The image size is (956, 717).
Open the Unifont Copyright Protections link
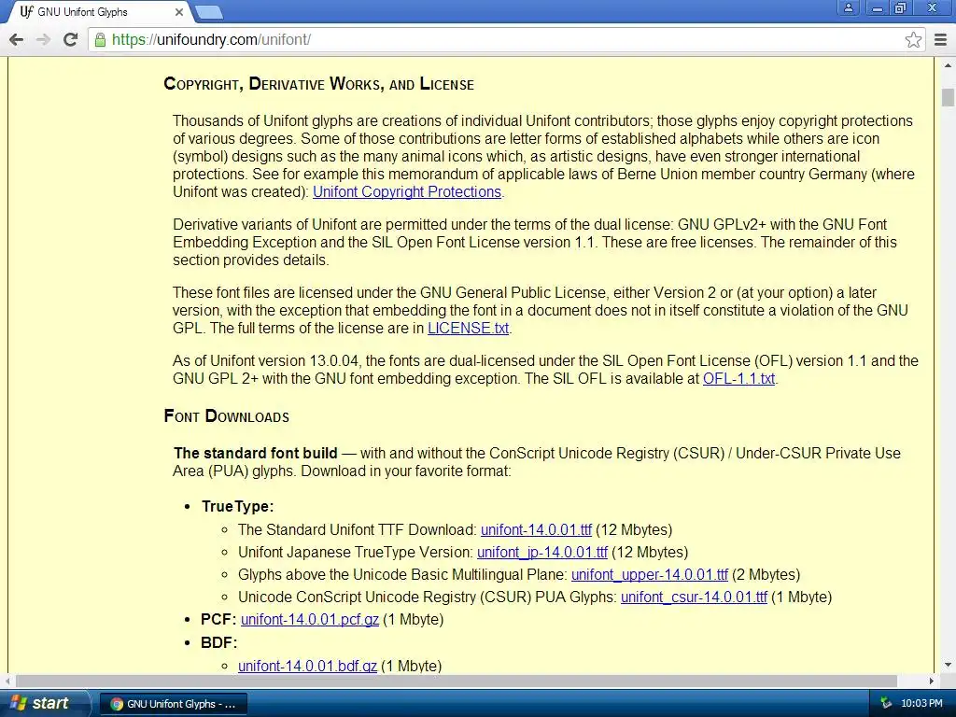point(407,191)
